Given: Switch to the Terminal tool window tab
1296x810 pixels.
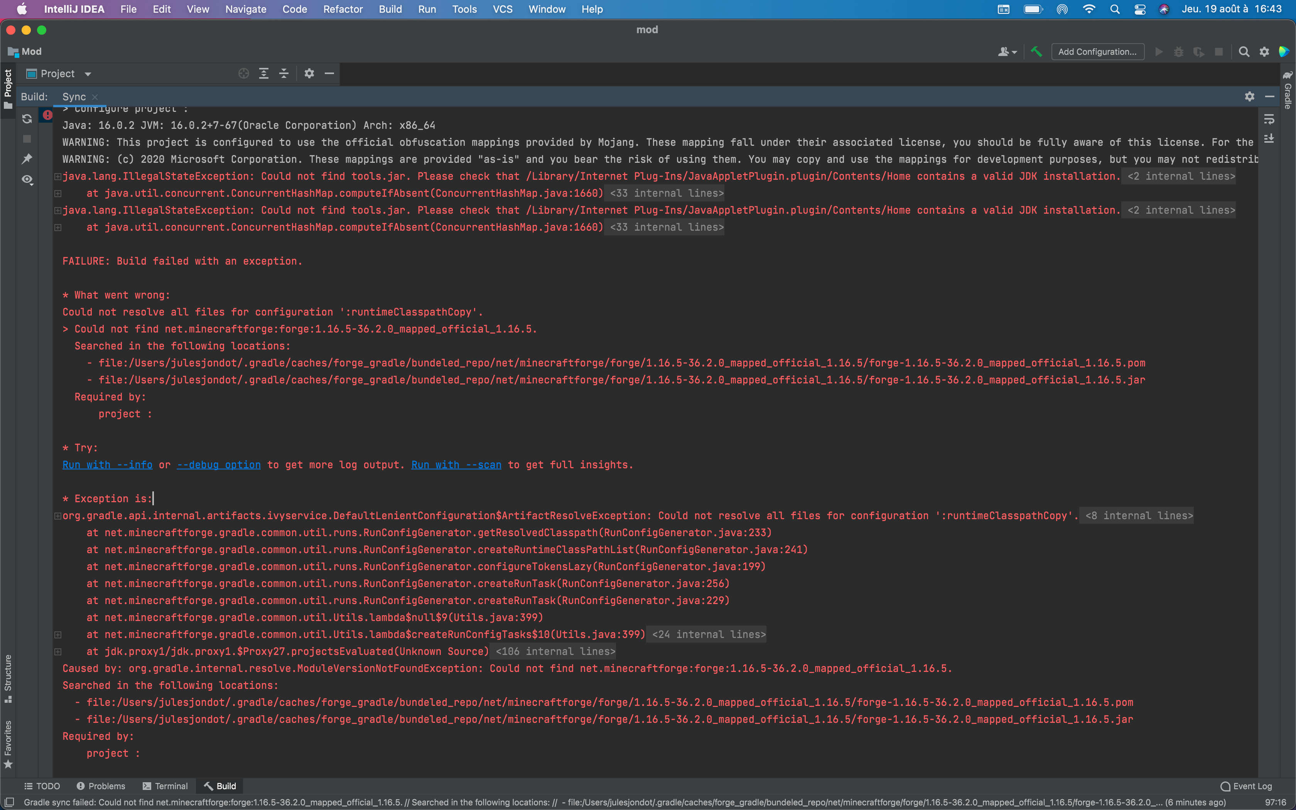Looking at the screenshot, I should pyautogui.click(x=165, y=786).
